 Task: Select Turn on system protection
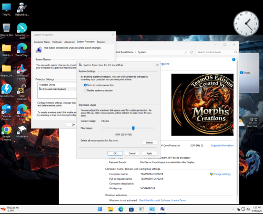click(99, 85)
